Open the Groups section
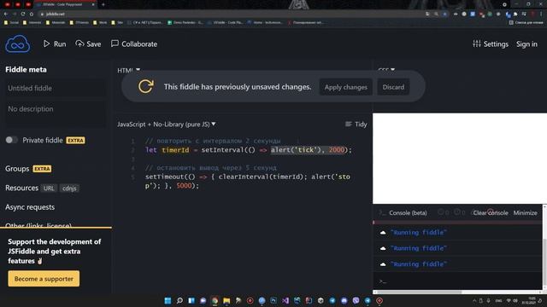Screen dimensions: 547x307 pyautogui.click(x=17, y=169)
